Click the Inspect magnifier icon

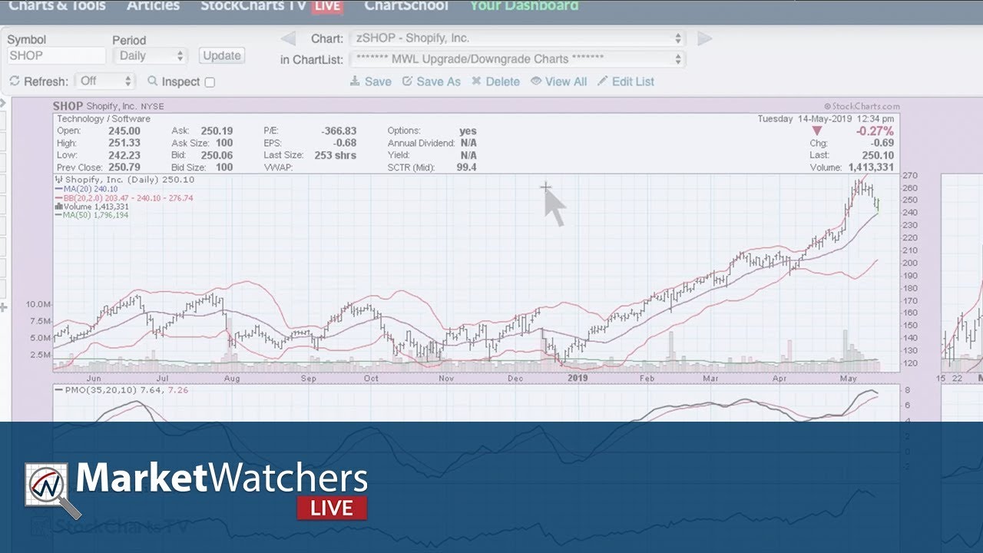click(152, 81)
